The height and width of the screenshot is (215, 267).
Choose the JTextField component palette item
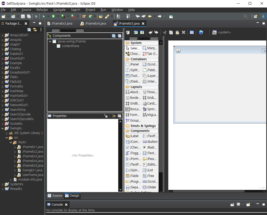click(x=150, y=136)
